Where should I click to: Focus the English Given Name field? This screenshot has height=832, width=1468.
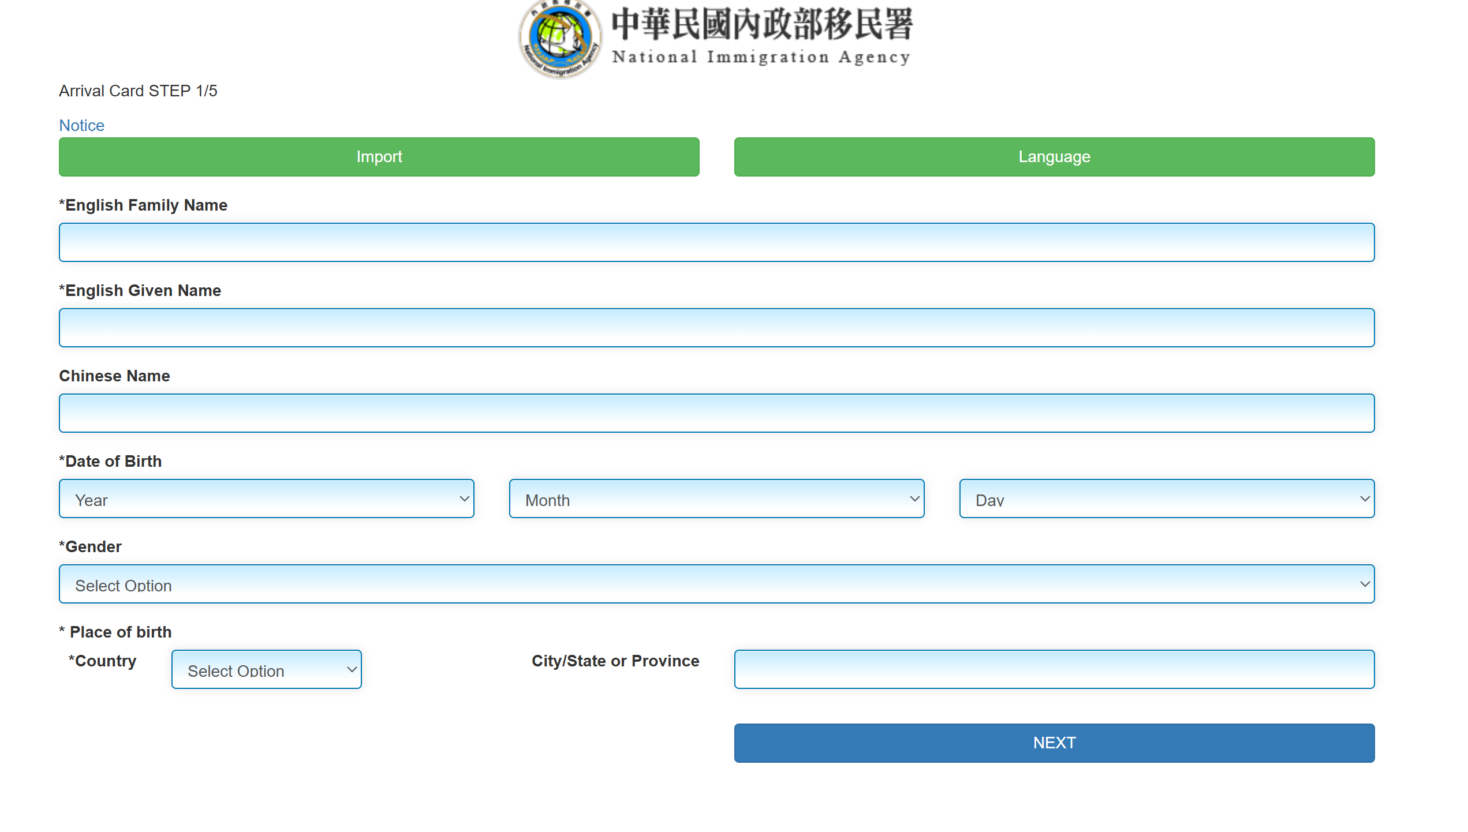(716, 328)
